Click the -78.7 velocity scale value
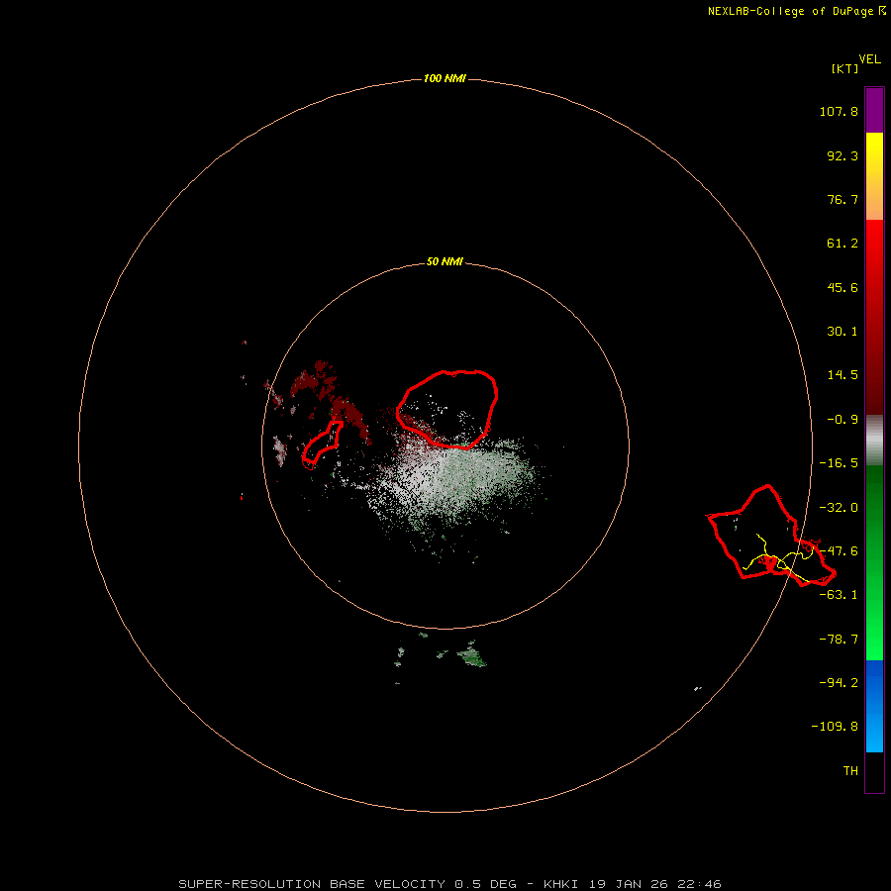This screenshot has width=891, height=891. click(839, 640)
